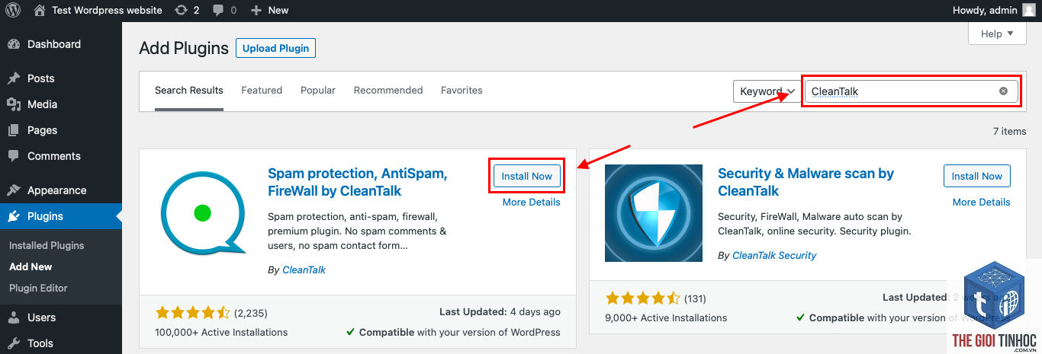The image size is (1042, 354).
Task: Click the 7 items count text
Action: click(x=1010, y=132)
